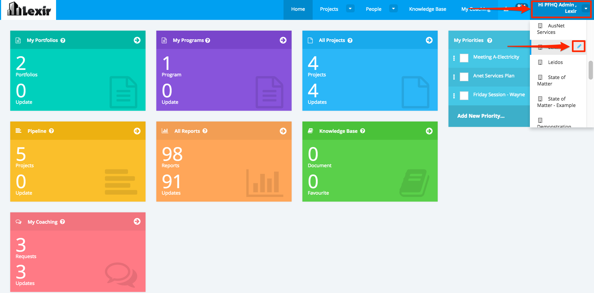
Task: Click the pencil edit icon in dropdown
Action: 579,46
